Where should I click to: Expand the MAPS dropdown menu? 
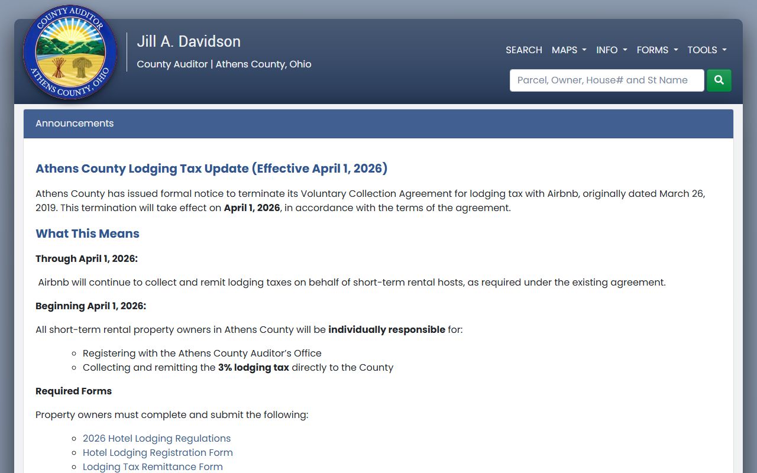pos(569,50)
